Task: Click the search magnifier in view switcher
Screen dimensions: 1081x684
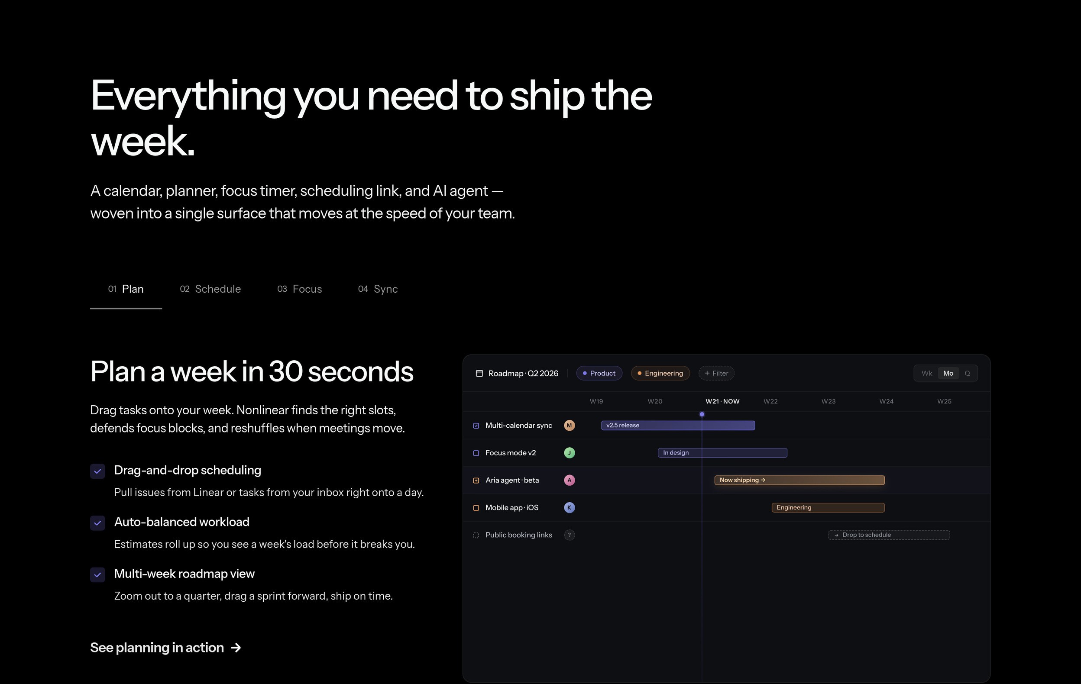Action: tap(968, 373)
